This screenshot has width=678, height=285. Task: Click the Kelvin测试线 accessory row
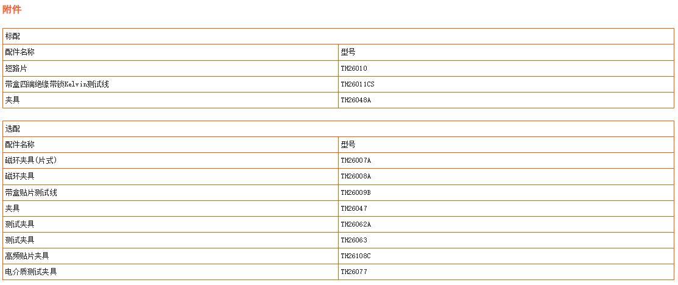click(338, 84)
